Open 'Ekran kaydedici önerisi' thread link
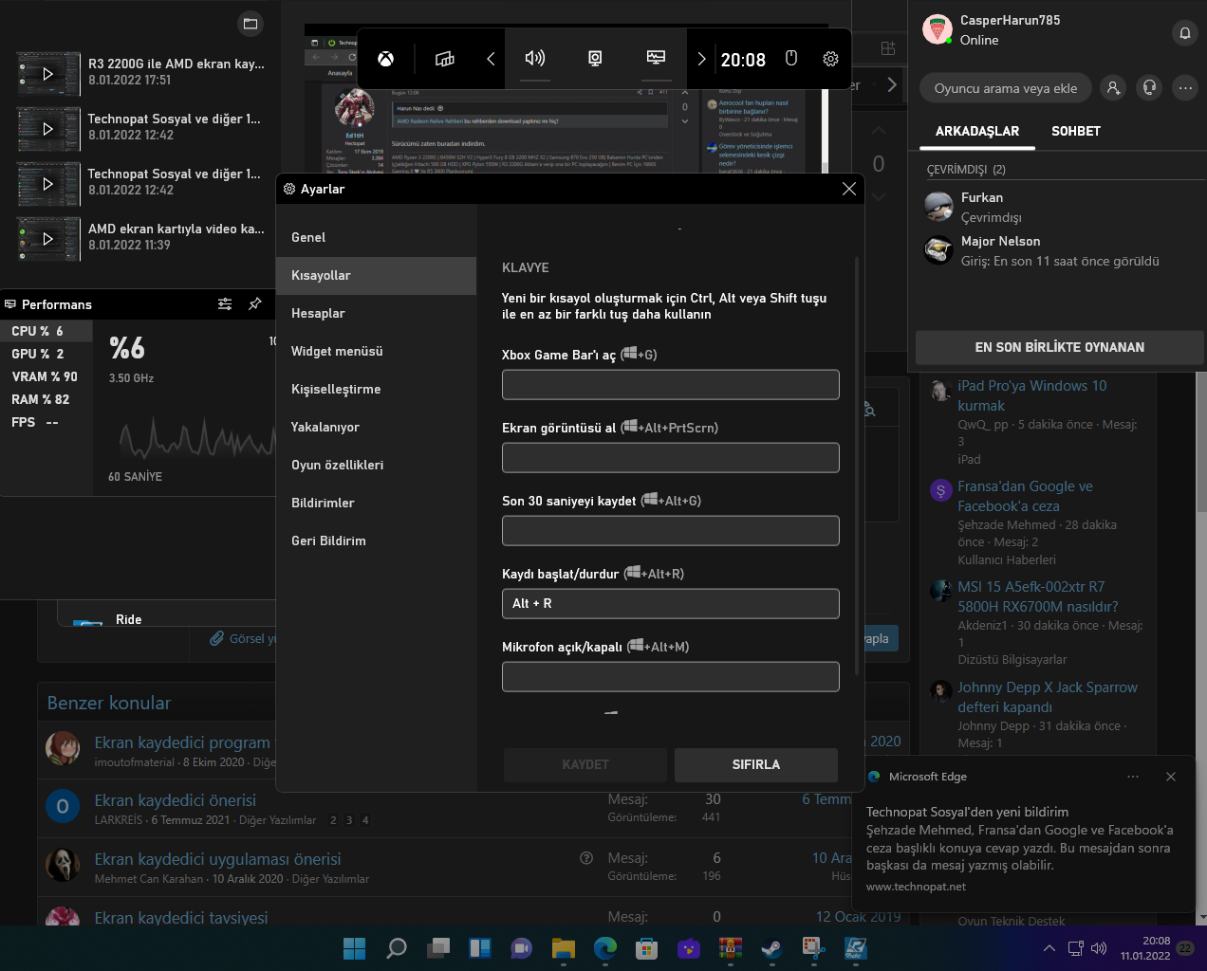The width and height of the screenshot is (1207, 971). point(175,800)
